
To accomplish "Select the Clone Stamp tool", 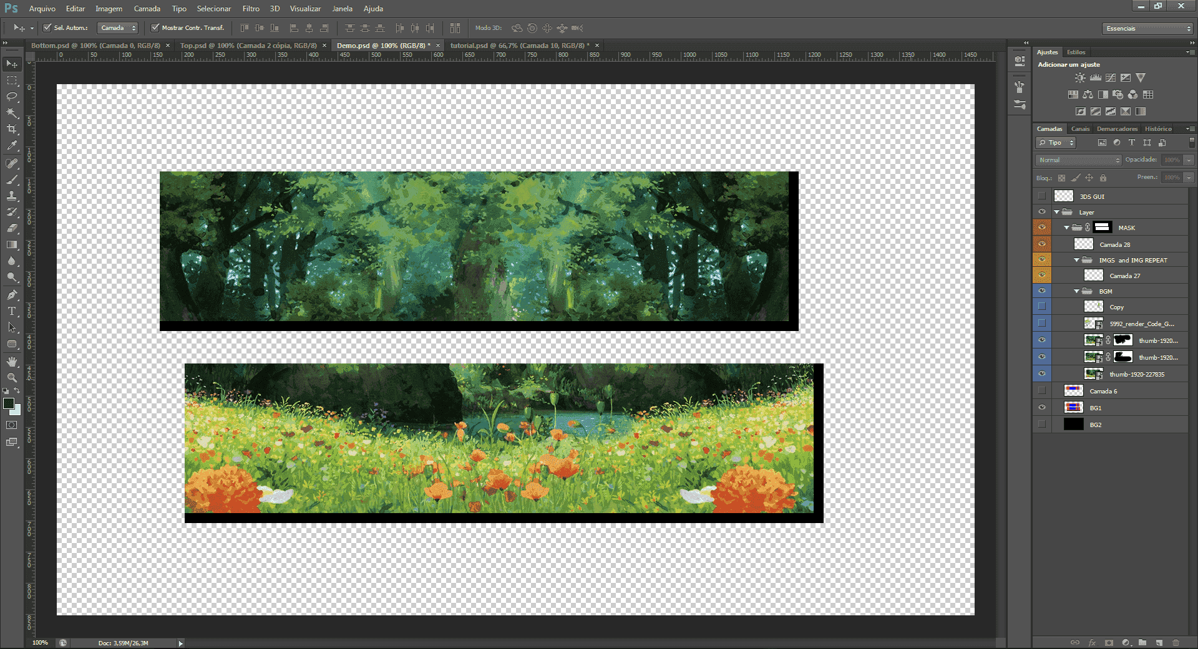I will tap(12, 196).
